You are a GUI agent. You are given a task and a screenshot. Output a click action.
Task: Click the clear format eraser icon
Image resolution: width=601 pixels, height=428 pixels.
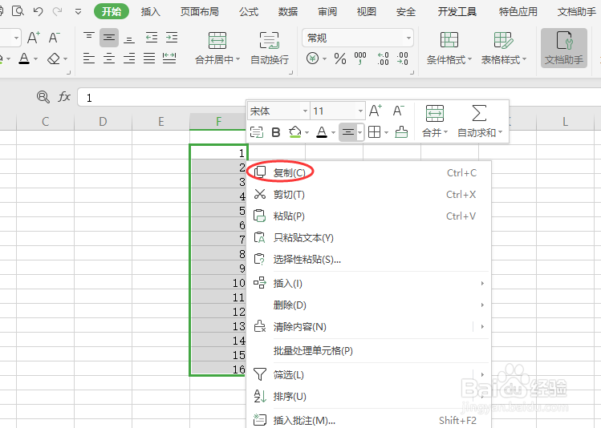[x=54, y=59]
